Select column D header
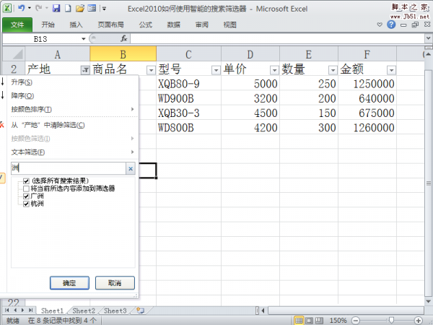The image size is (433, 325). 250,54
